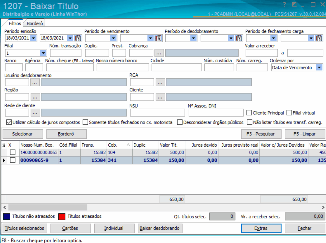Check Desconsiderar órgãos públicos
Viewport: 326px width, 243px height.
pos(180,122)
